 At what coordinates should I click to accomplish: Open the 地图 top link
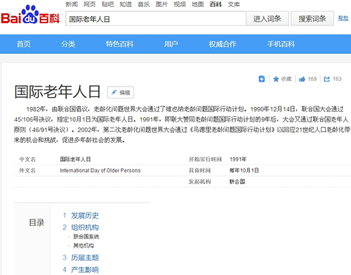pos(198,4)
